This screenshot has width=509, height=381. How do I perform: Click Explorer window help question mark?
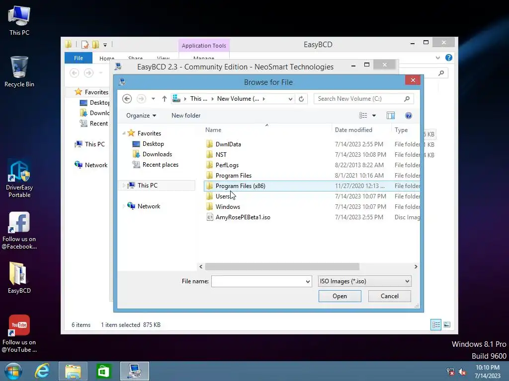coord(449,58)
